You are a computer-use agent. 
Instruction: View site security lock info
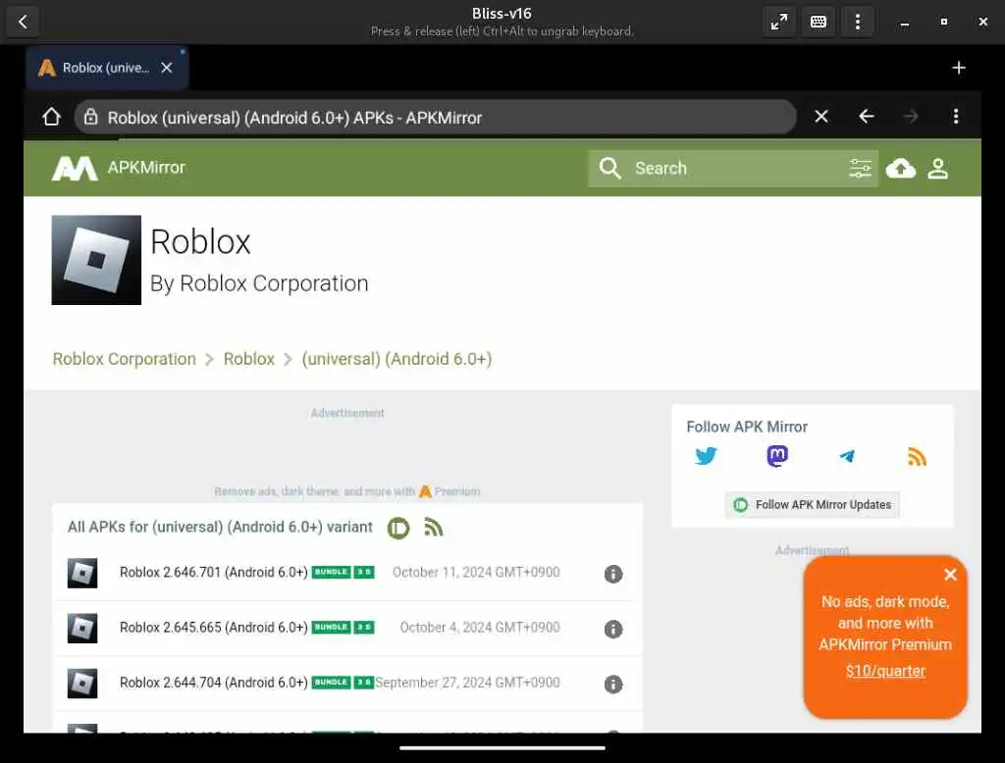click(x=91, y=117)
